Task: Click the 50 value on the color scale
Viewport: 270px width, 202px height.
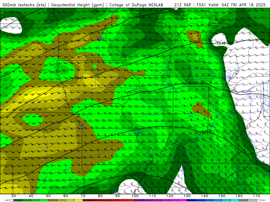Action: (48, 196)
